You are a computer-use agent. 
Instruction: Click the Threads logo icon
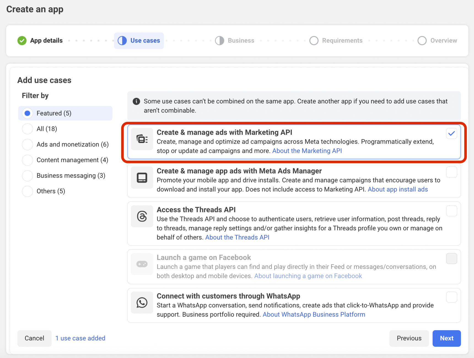pyautogui.click(x=142, y=216)
